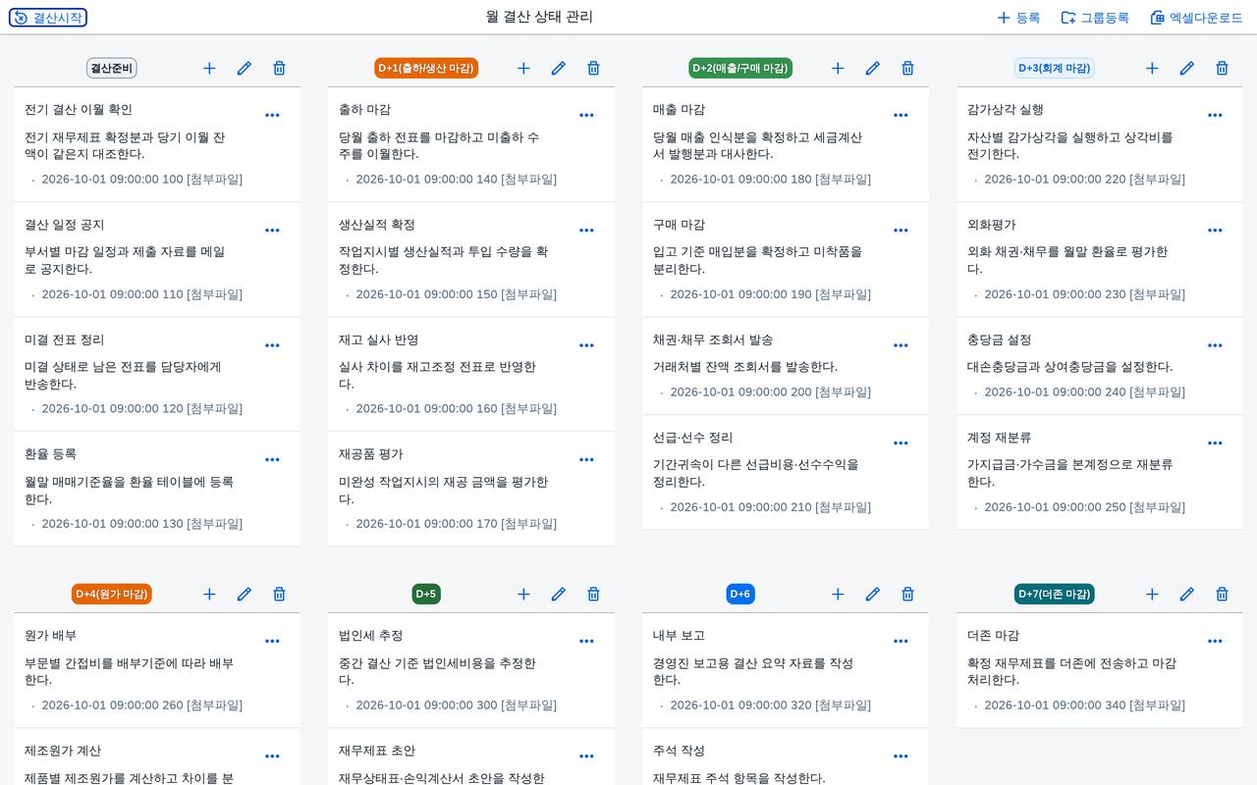Screen dimensions: 1257x785
Task: Open more menu for 결산 일정 공지
Action: (x=272, y=231)
